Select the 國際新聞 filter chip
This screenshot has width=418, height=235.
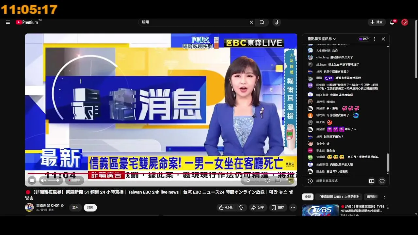pos(372,197)
